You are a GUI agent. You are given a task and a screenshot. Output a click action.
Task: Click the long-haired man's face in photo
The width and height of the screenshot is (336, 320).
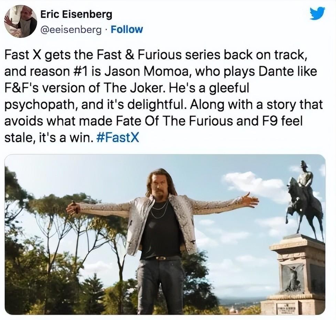159,185
